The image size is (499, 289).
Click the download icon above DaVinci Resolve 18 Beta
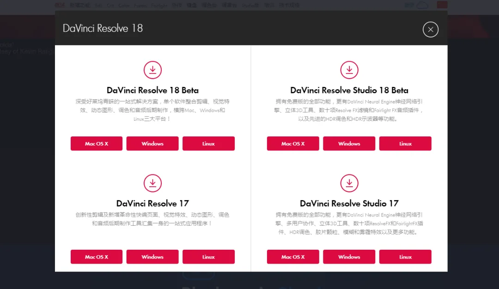pyautogui.click(x=152, y=70)
